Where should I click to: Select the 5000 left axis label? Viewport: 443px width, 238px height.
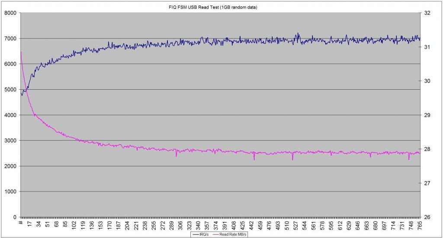tap(10, 90)
